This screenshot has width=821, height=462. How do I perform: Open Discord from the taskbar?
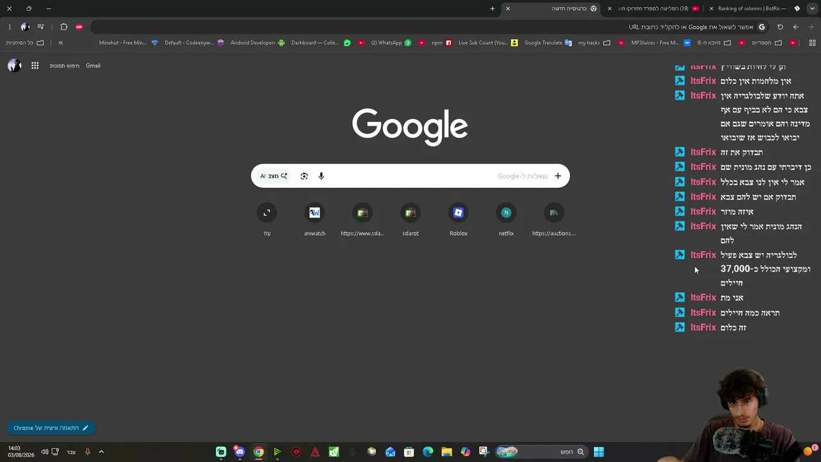pyautogui.click(x=240, y=452)
